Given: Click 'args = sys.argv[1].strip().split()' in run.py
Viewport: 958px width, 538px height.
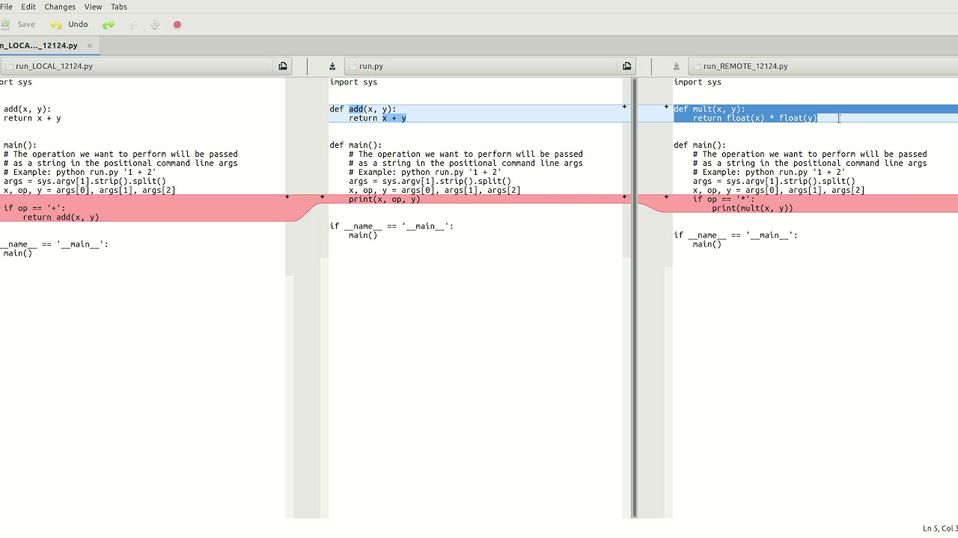Looking at the screenshot, I should pos(430,181).
